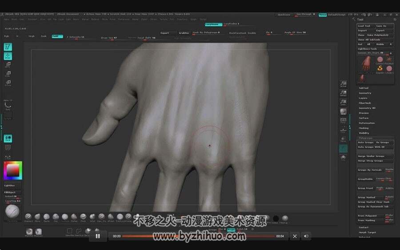The height and width of the screenshot is (250, 400).
Task: Select the Clay brush icon
Action: [x=56, y=217]
